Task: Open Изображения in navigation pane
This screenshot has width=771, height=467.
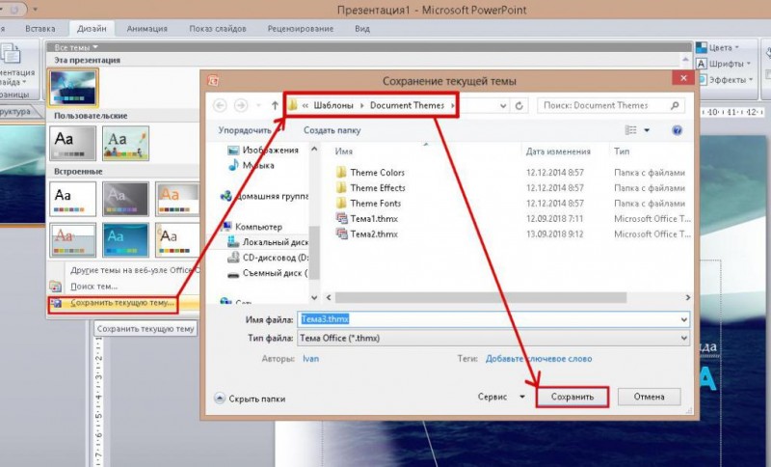Action: [263, 151]
